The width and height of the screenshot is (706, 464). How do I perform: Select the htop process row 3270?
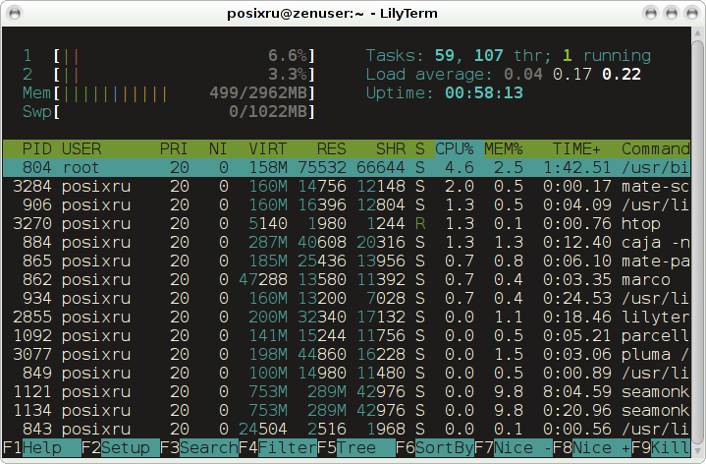tap(347, 224)
